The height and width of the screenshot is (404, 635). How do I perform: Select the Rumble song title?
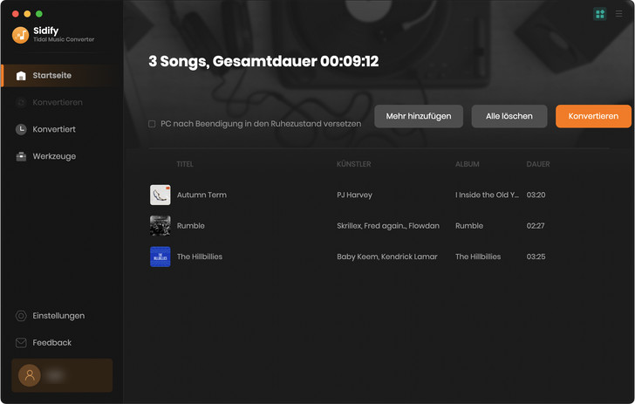pyautogui.click(x=191, y=226)
